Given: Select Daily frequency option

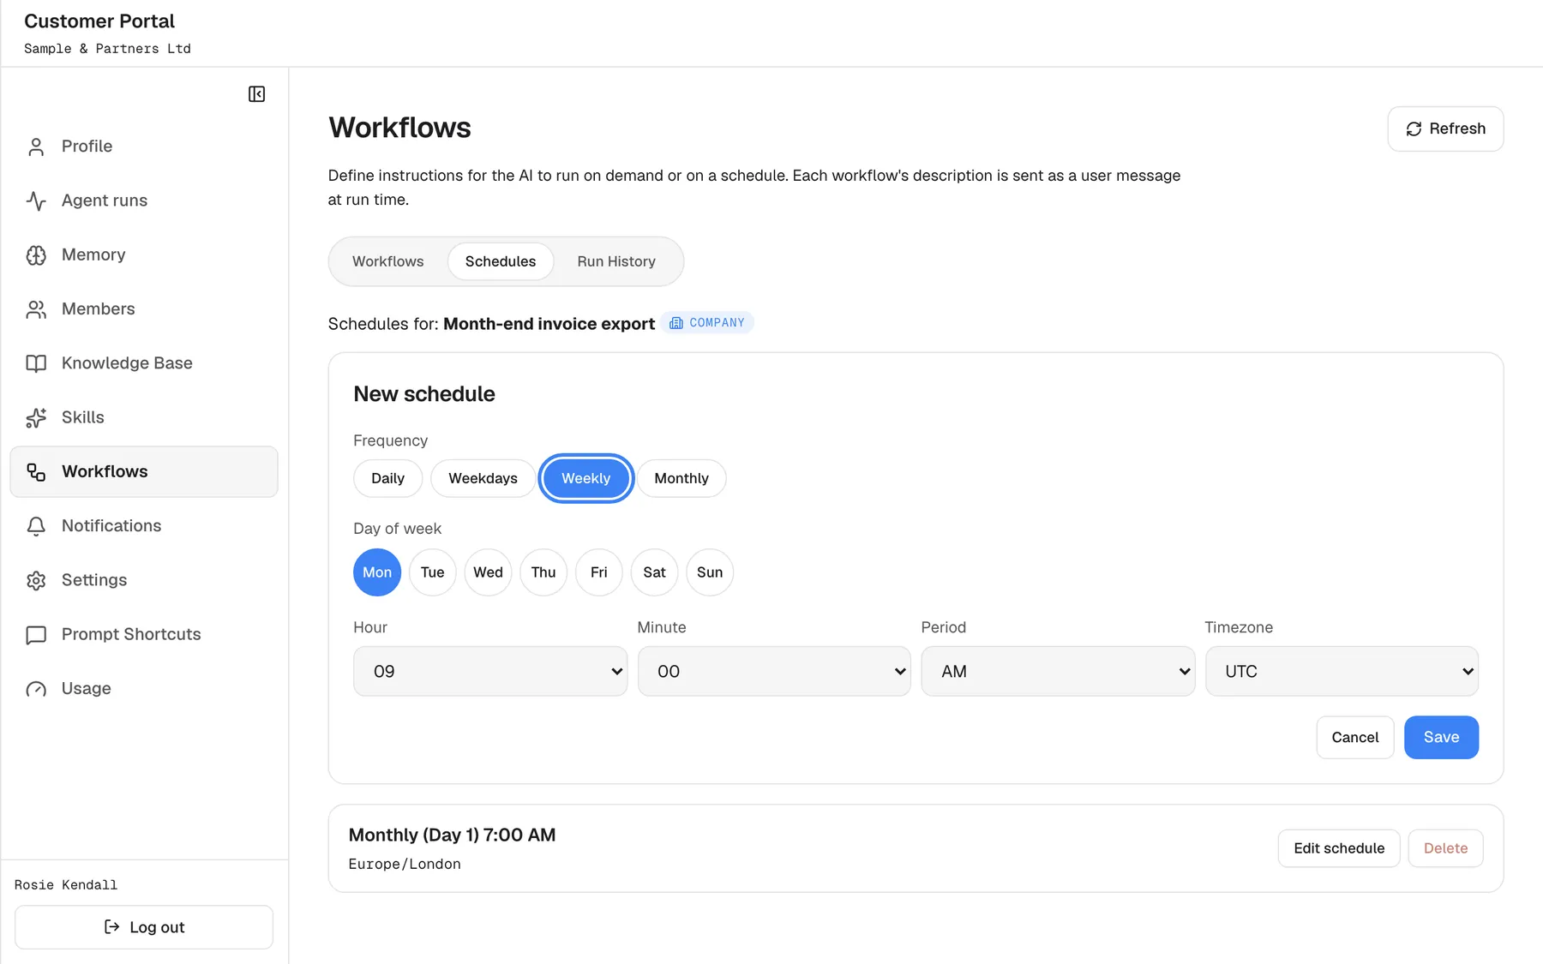Looking at the screenshot, I should (x=387, y=478).
